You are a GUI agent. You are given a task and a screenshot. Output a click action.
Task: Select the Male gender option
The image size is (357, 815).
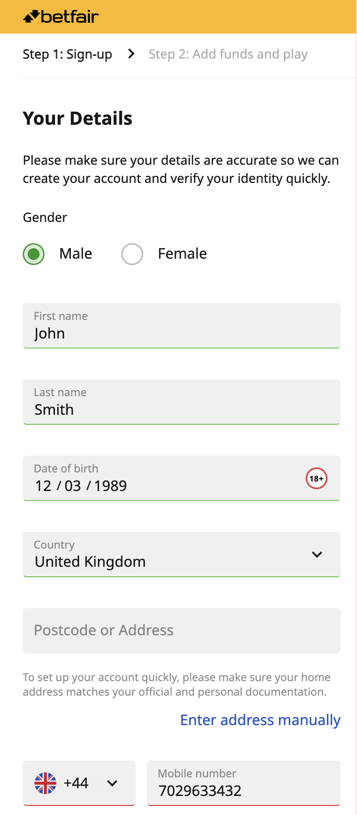pos(34,254)
